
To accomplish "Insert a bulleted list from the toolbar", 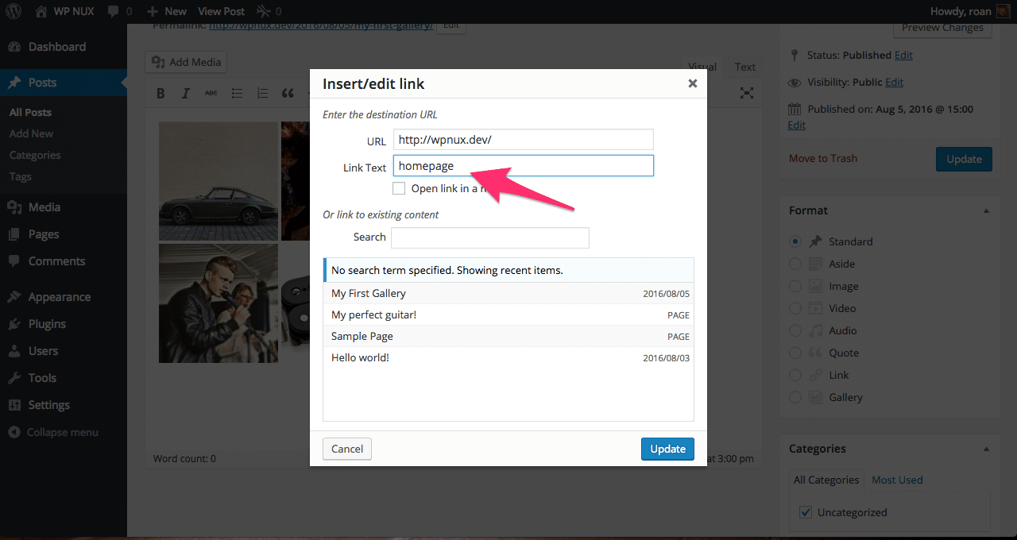I will tap(237, 94).
